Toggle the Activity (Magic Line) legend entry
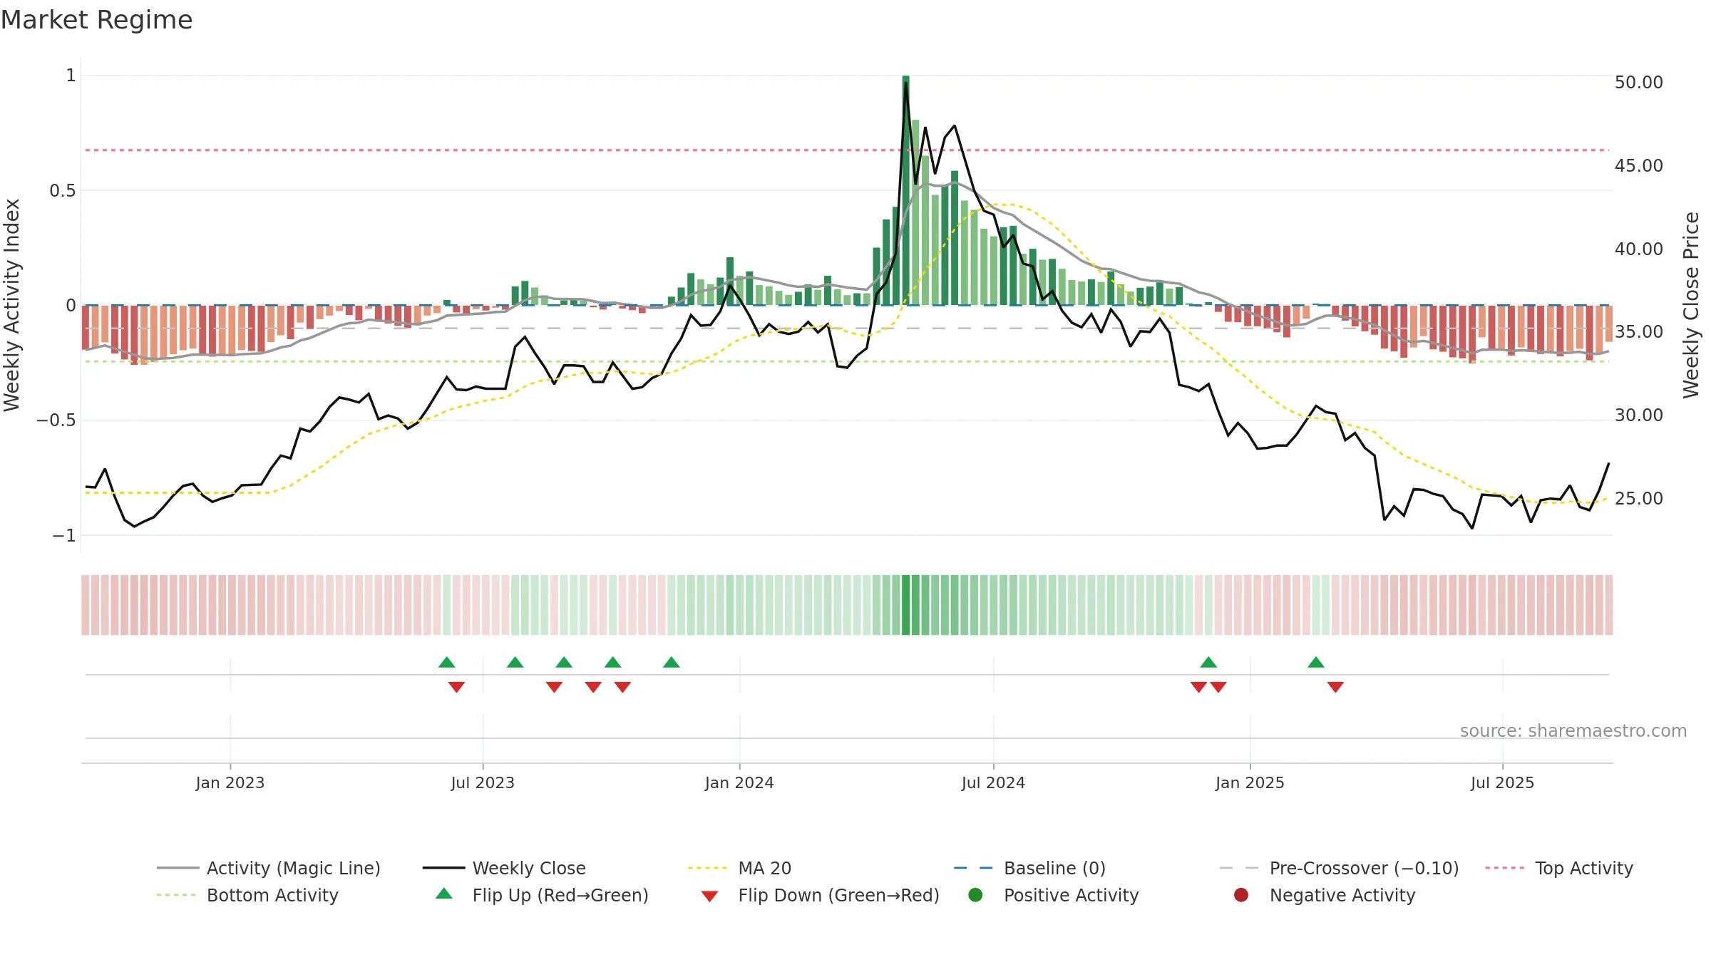This screenshot has width=1711, height=962. [x=269, y=868]
